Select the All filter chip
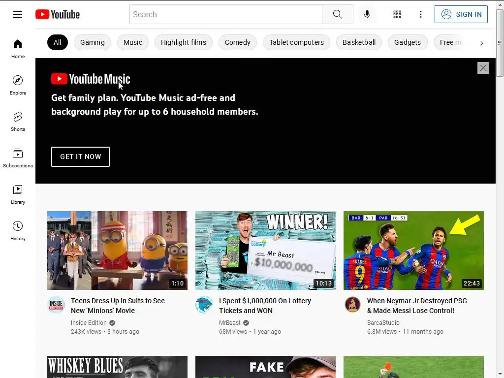504x378 pixels. (x=57, y=42)
